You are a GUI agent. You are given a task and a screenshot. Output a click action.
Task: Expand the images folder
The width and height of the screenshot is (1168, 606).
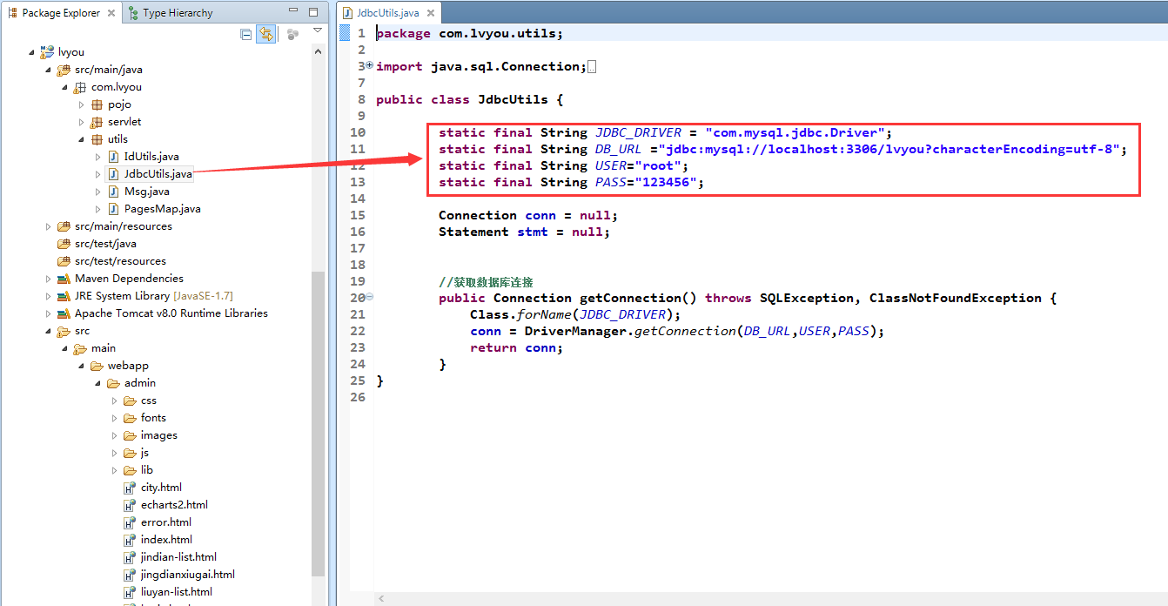[115, 435]
